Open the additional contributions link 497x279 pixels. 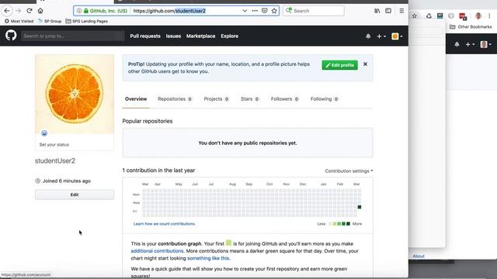pos(157,251)
